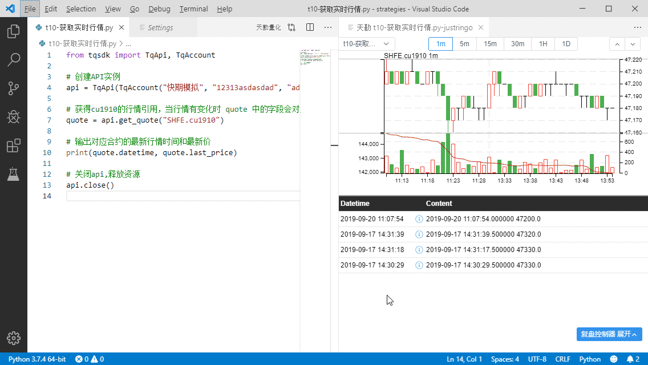Click the Open Changes compare icon
Screen dimensions: 648x365
tap(291, 28)
